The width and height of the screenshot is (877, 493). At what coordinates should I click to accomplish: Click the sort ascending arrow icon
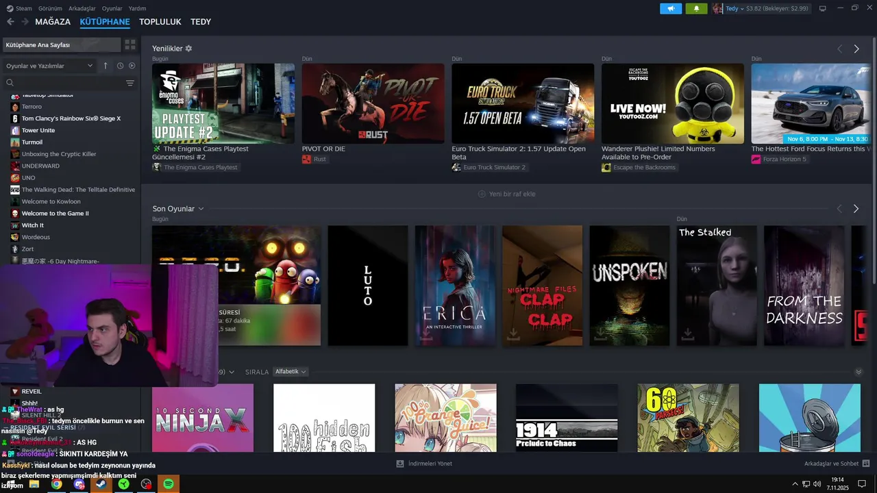tap(106, 66)
